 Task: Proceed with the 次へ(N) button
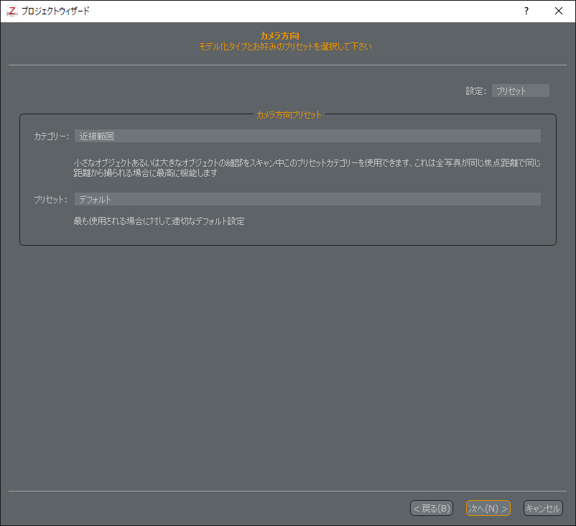coord(488,508)
